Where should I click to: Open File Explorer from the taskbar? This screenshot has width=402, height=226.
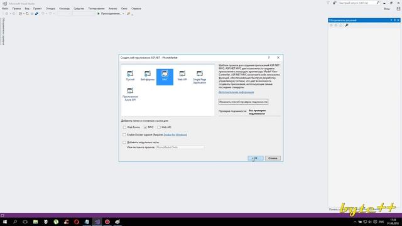click(x=35, y=222)
